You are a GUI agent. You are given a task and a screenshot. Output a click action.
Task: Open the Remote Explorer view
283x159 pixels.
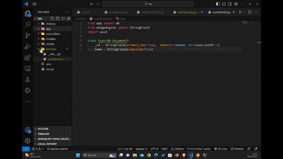click(27, 69)
